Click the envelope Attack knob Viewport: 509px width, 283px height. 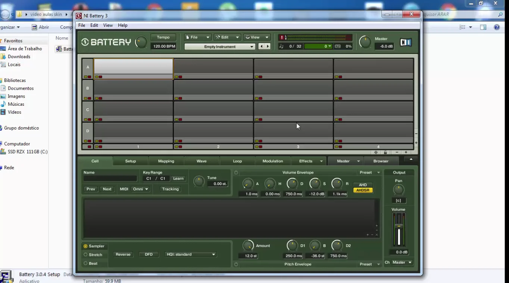click(248, 184)
